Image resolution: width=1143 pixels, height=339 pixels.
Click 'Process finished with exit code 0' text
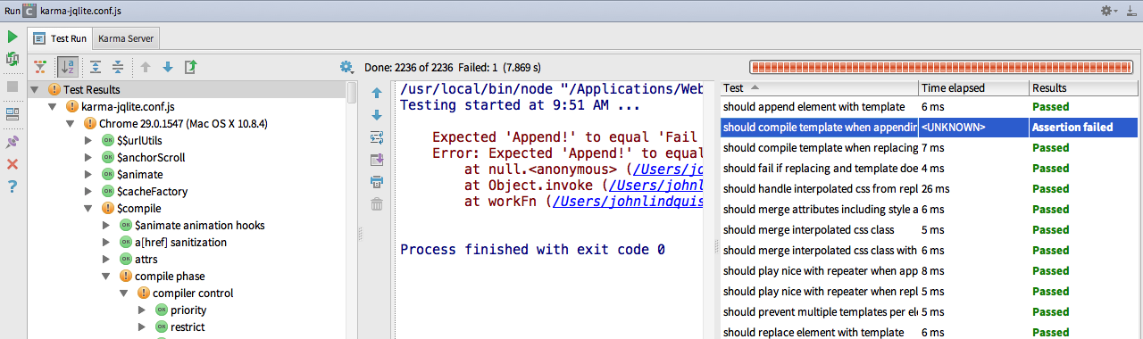(532, 250)
